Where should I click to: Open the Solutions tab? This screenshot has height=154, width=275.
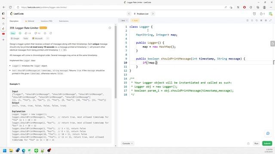(x=46, y=21)
